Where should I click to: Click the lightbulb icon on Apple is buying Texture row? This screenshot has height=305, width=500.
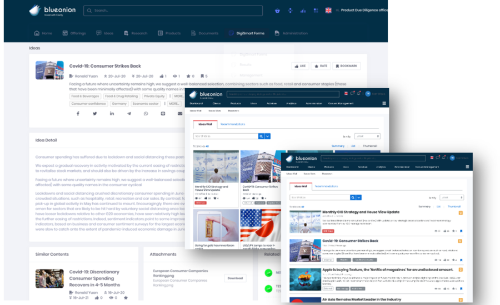[x=461, y=270]
